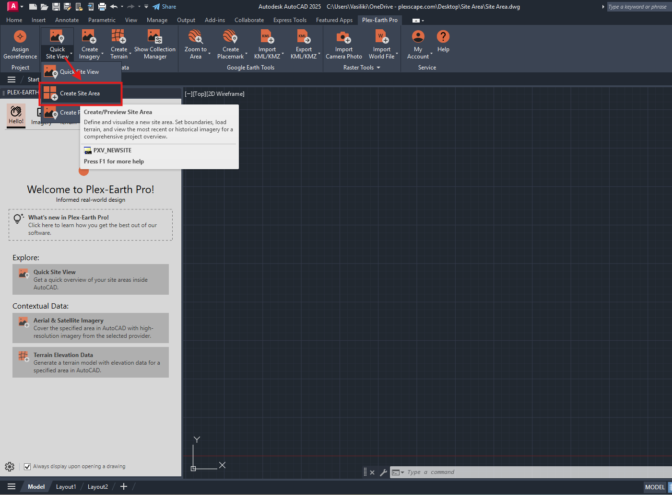This screenshot has width=672, height=495.
Task: Select the Plex-Earth Pro ribbon tab
Action: [379, 20]
